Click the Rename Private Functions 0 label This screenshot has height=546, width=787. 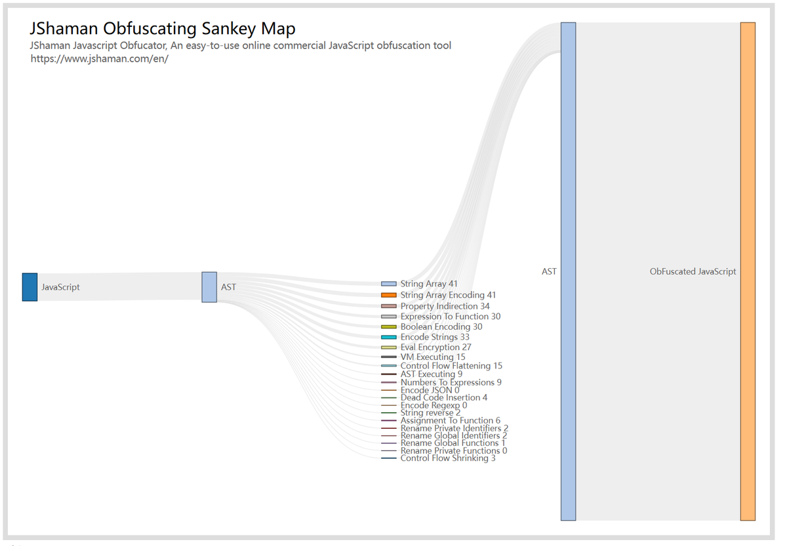pyautogui.click(x=454, y=451)
